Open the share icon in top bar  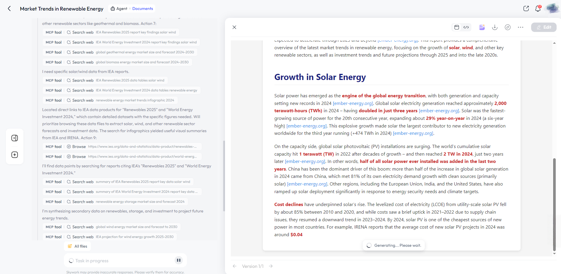coord(526,8)
